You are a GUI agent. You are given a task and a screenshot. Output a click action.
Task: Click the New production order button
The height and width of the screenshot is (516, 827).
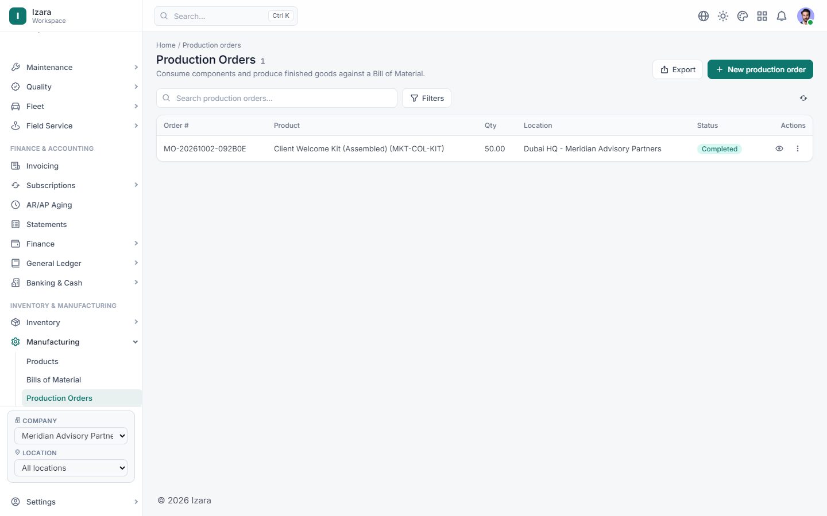[760, 69]
